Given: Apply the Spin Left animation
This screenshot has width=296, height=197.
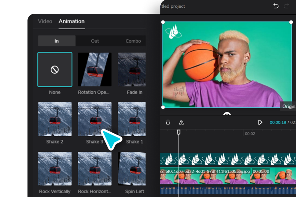Looking at the screenshot, I should (132, 169).
